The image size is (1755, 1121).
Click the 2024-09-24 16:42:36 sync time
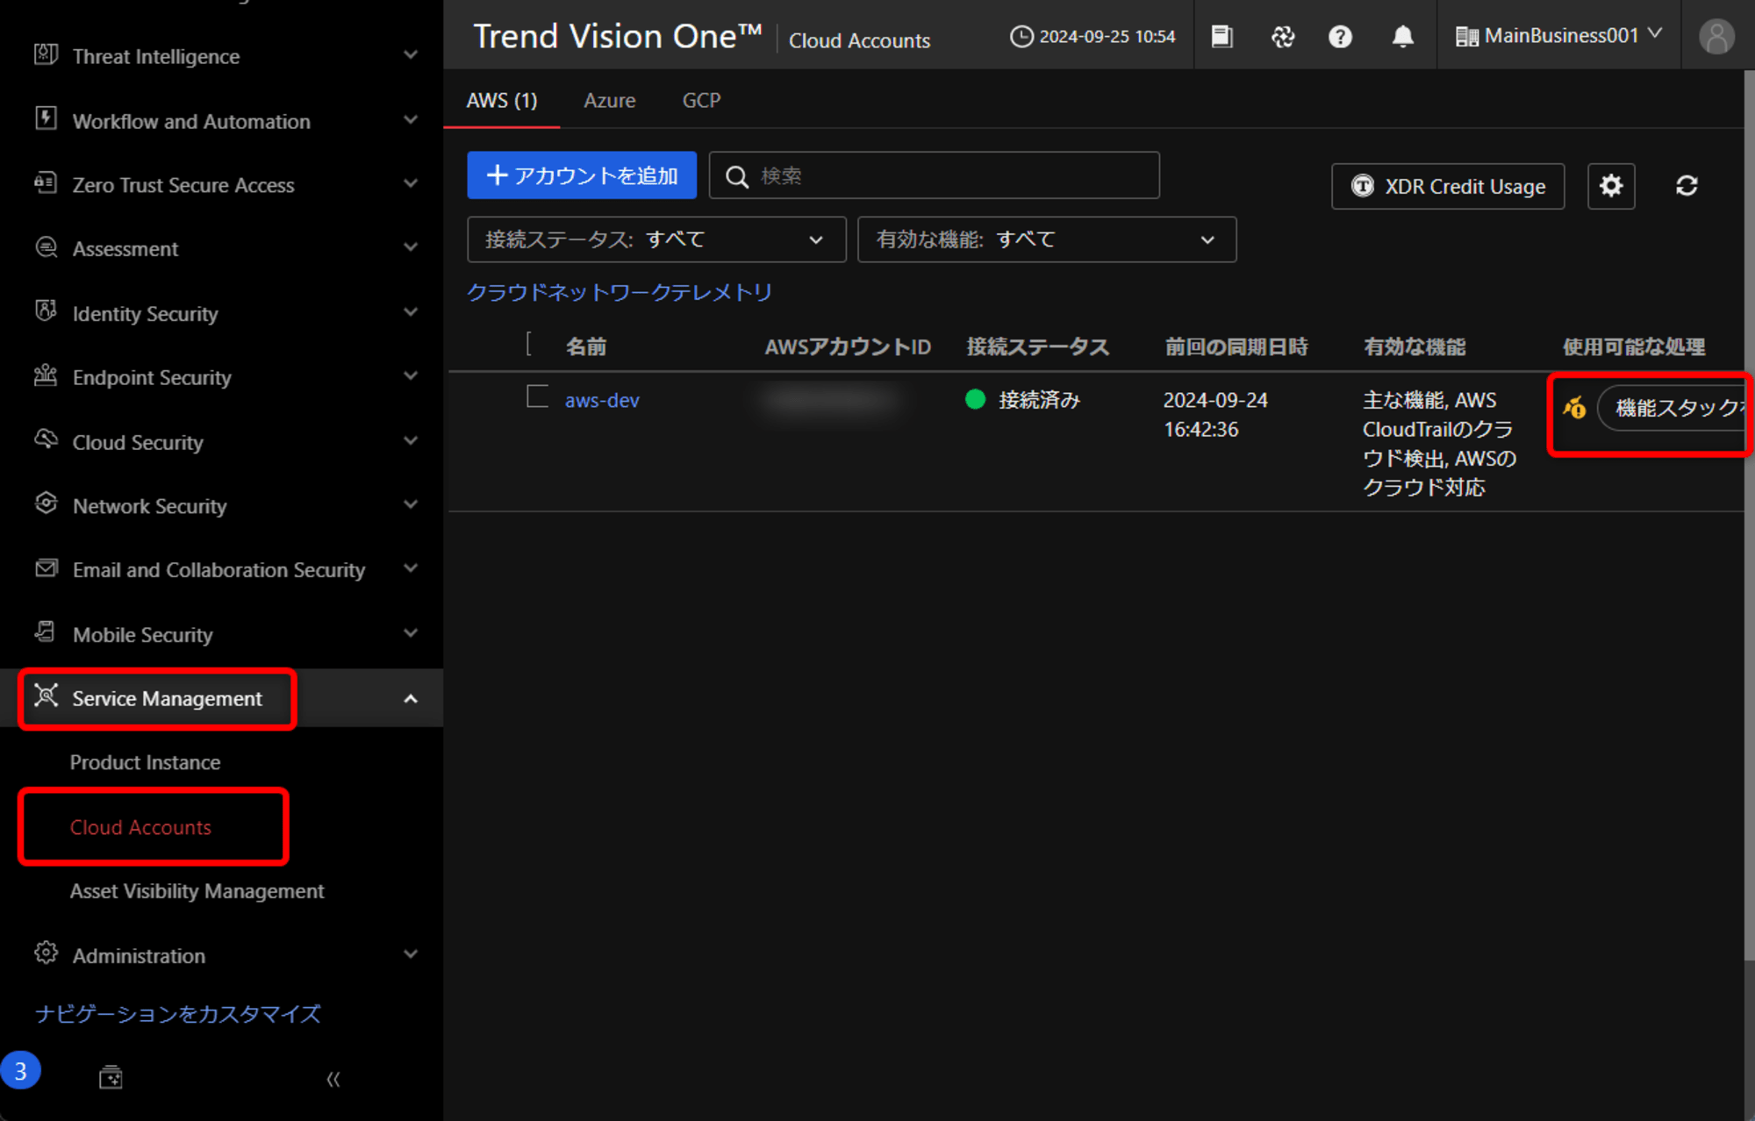[1215, 415]
